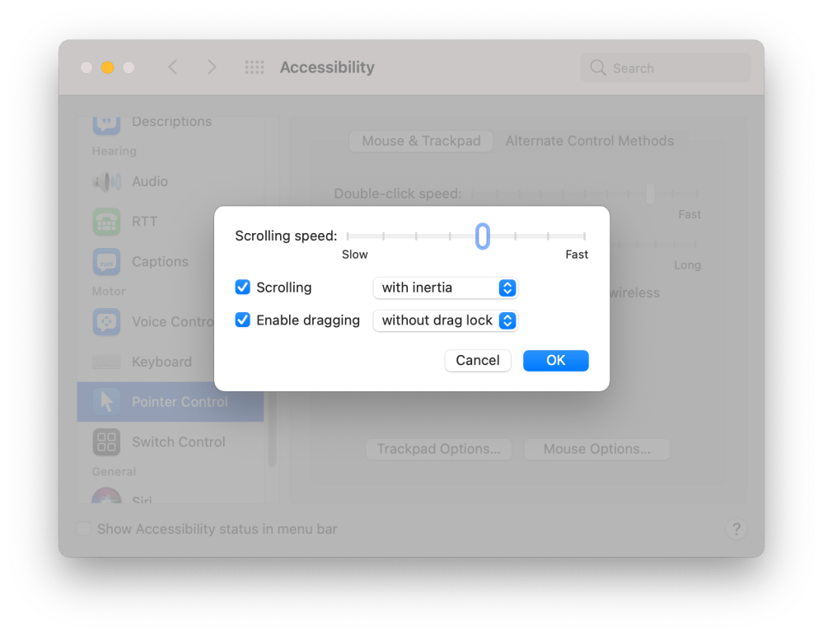Uncheck the Scrolling checkbox

(x=242, y=287)
